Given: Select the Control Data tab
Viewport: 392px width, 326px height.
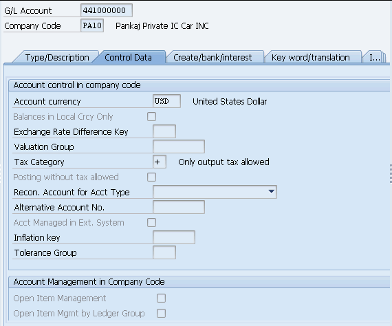Looking at the screenshot, I should [x=128, y=58].
